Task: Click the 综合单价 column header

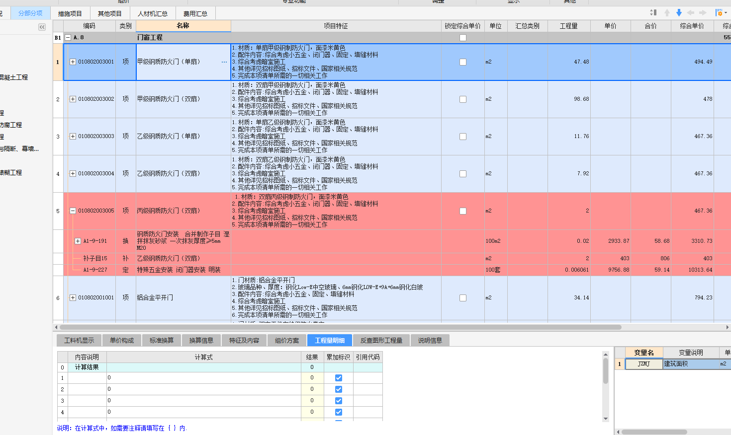Action: tap(692, 26)
